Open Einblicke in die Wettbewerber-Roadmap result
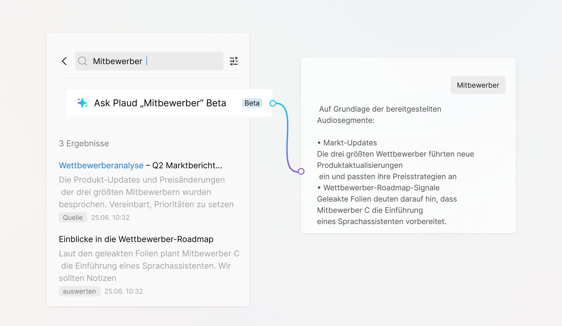This screenshot has width=562, height=326. 136,239
